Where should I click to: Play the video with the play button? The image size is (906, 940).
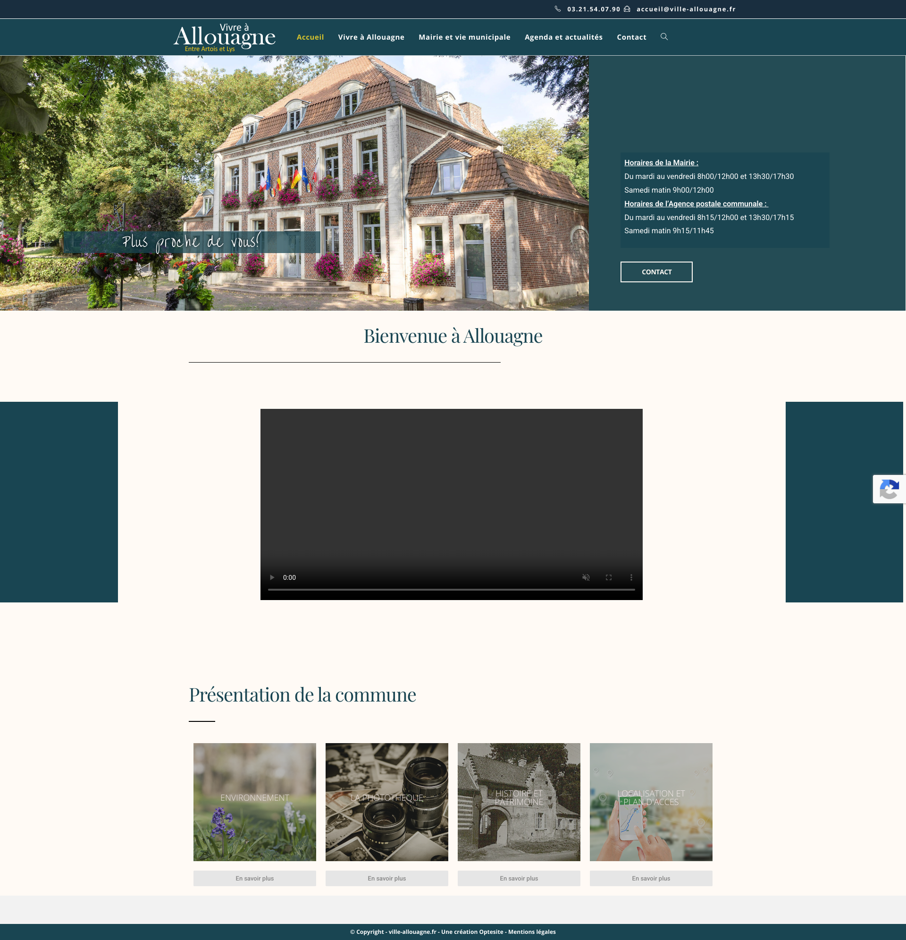click(x=272, y=577)
